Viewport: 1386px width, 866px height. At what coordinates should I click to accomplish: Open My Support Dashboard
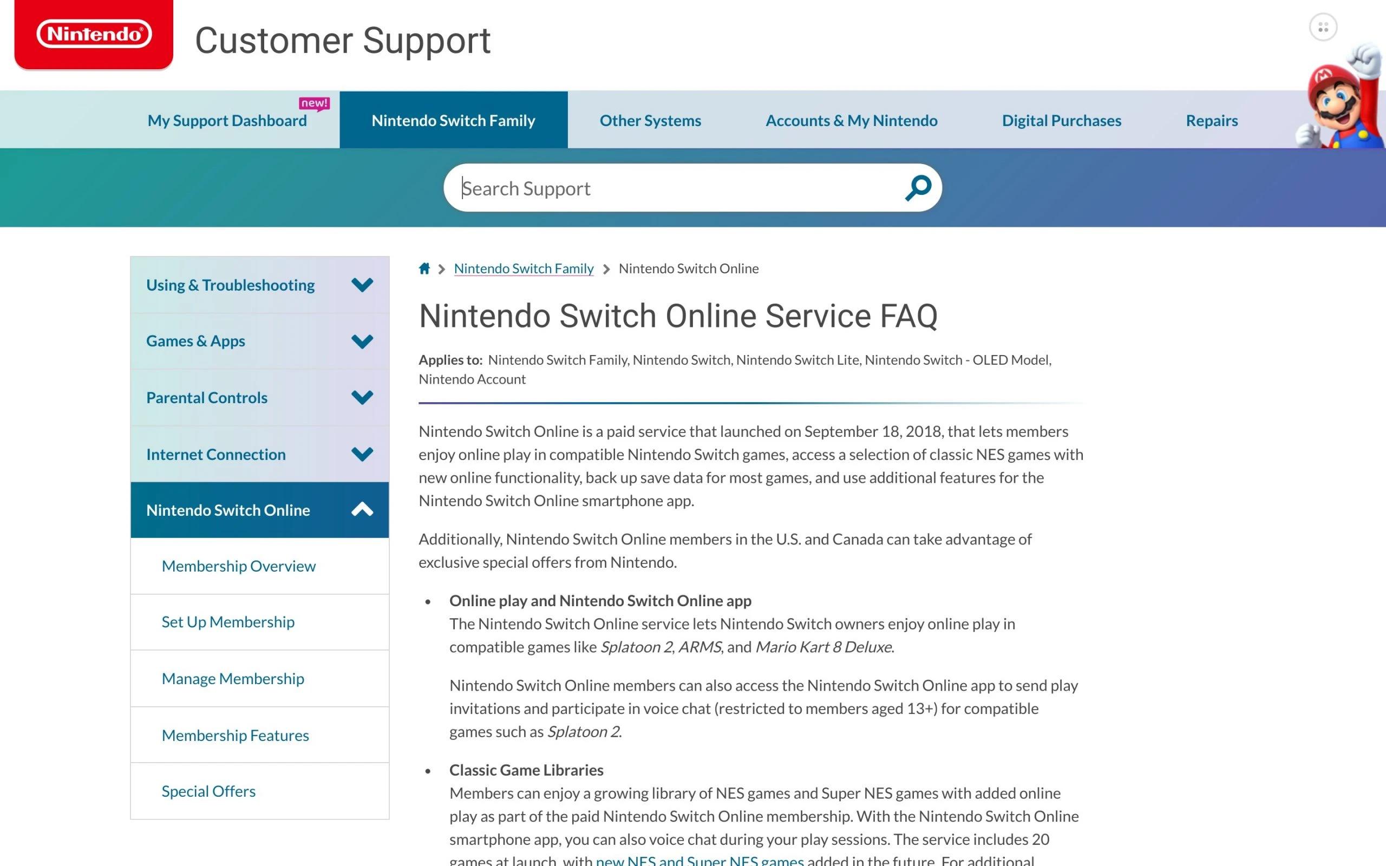click(x=227, y=120)
